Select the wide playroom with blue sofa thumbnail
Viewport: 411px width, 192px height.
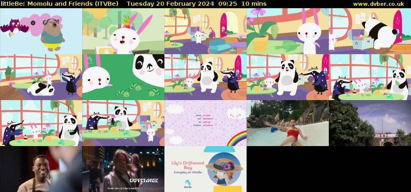click(205, 31)
